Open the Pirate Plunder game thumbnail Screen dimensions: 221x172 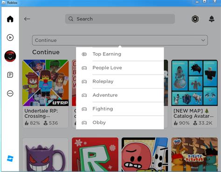click(x=194, y=155)
